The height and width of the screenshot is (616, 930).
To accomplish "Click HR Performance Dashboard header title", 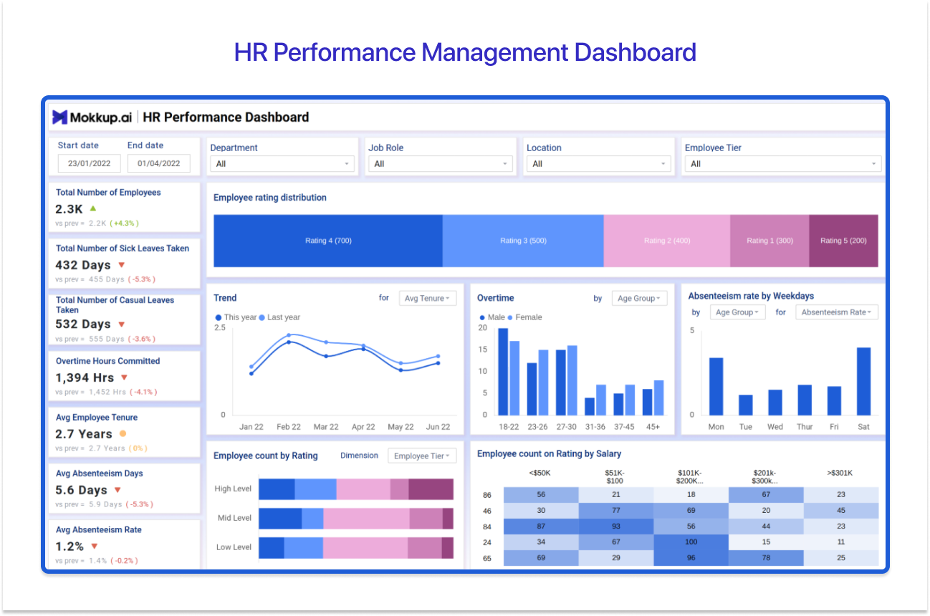I will click(x=226, y=117).
